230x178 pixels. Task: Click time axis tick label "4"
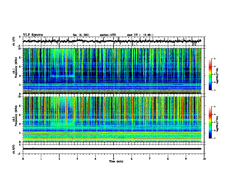click(95, 159)
